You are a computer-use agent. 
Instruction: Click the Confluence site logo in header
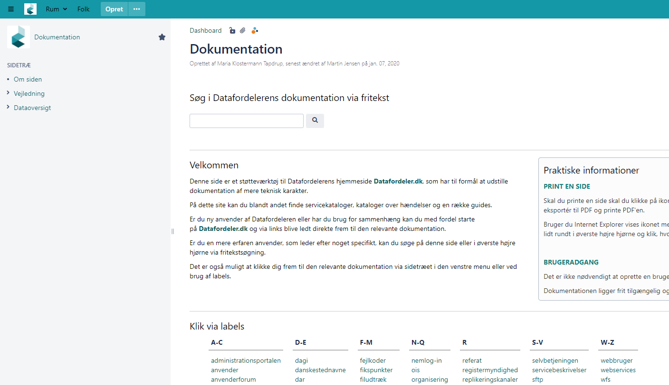(30, 9)
